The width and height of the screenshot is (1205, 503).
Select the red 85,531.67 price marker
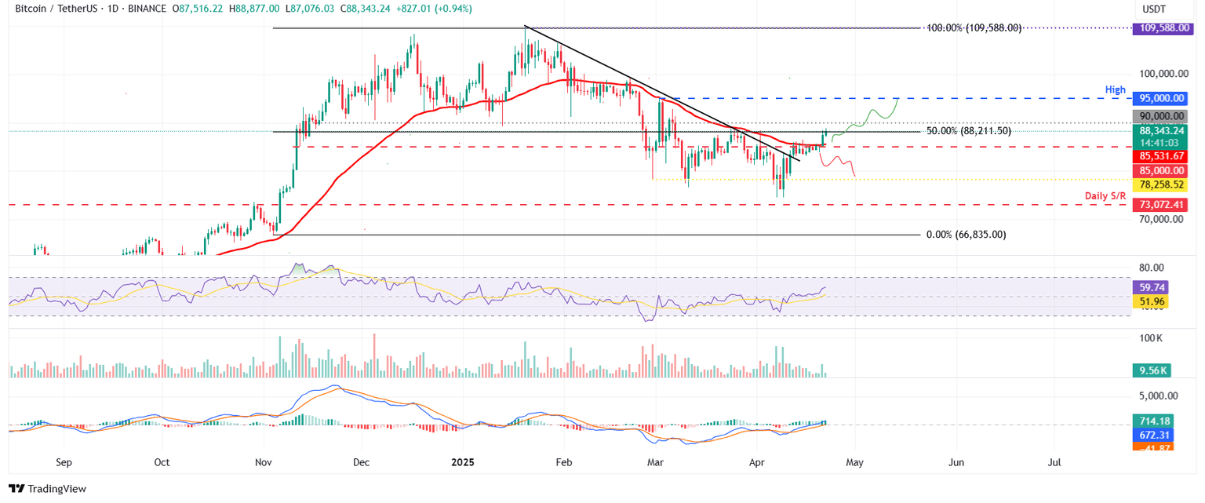click(1163, 157)
